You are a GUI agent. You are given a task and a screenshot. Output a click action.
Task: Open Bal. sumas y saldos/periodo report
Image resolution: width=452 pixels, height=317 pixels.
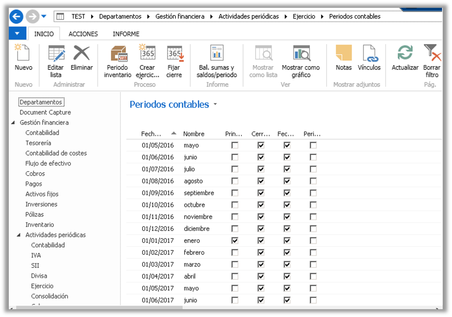click(216, 54)
